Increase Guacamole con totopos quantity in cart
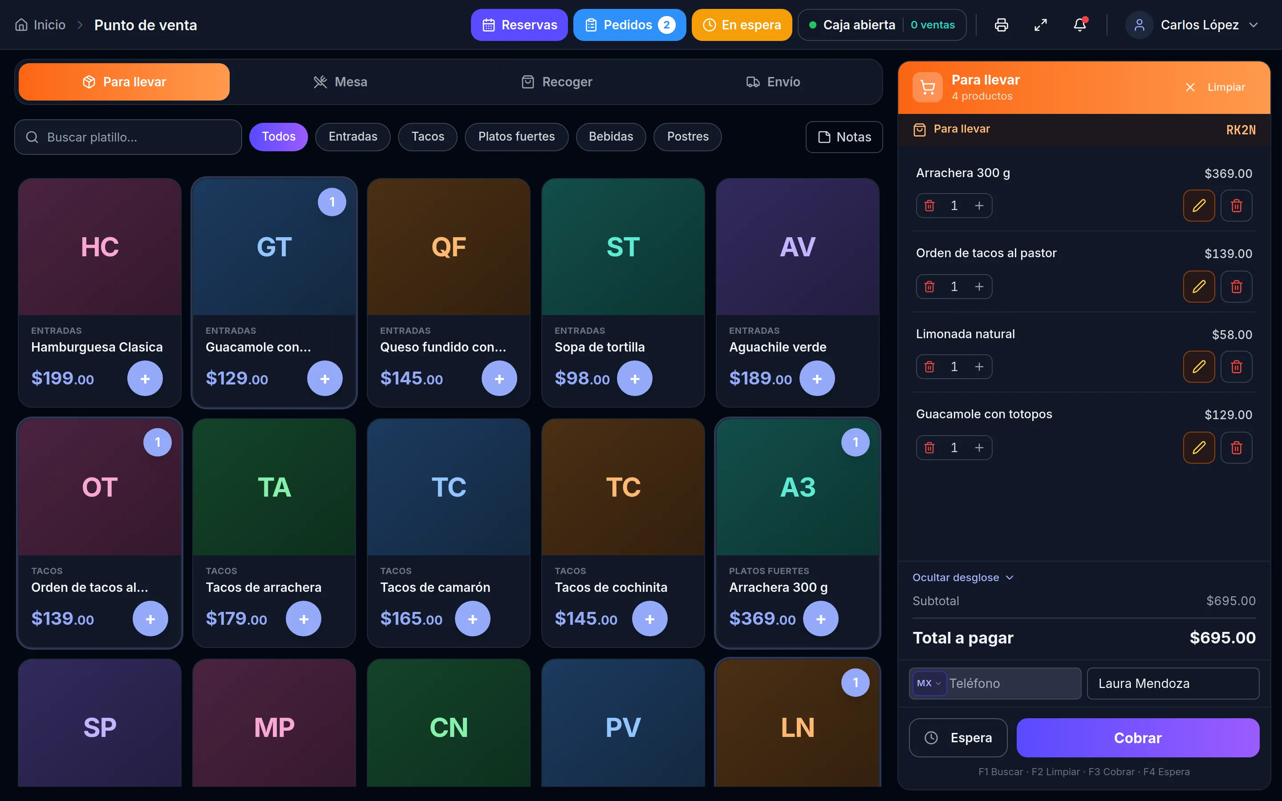Viewport: 1282px width, 801px height. (x=979, y=448)
